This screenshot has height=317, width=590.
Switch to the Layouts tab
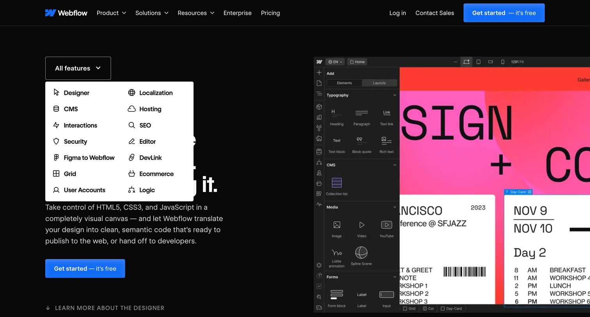379,83
